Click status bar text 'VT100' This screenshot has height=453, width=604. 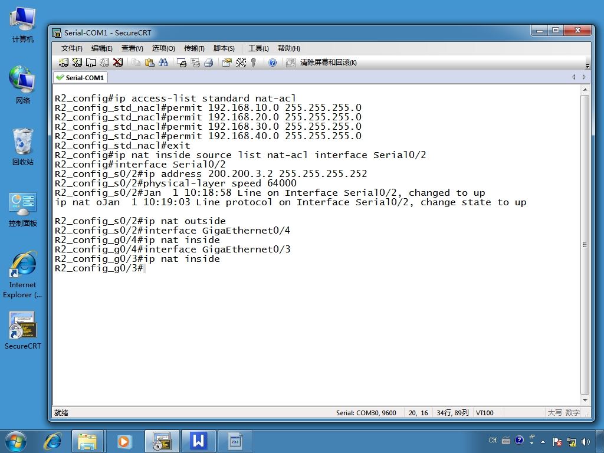(x=485, y=413)
